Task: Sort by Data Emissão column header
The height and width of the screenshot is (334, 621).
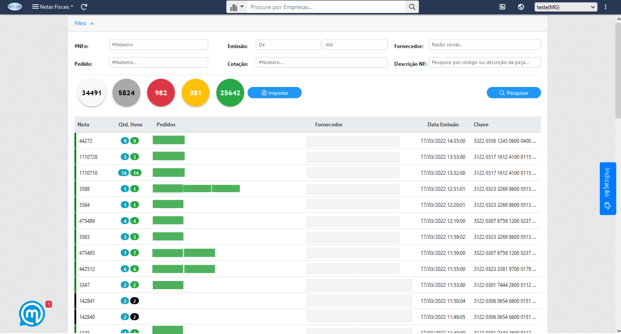Action: [x=443, y=125]
